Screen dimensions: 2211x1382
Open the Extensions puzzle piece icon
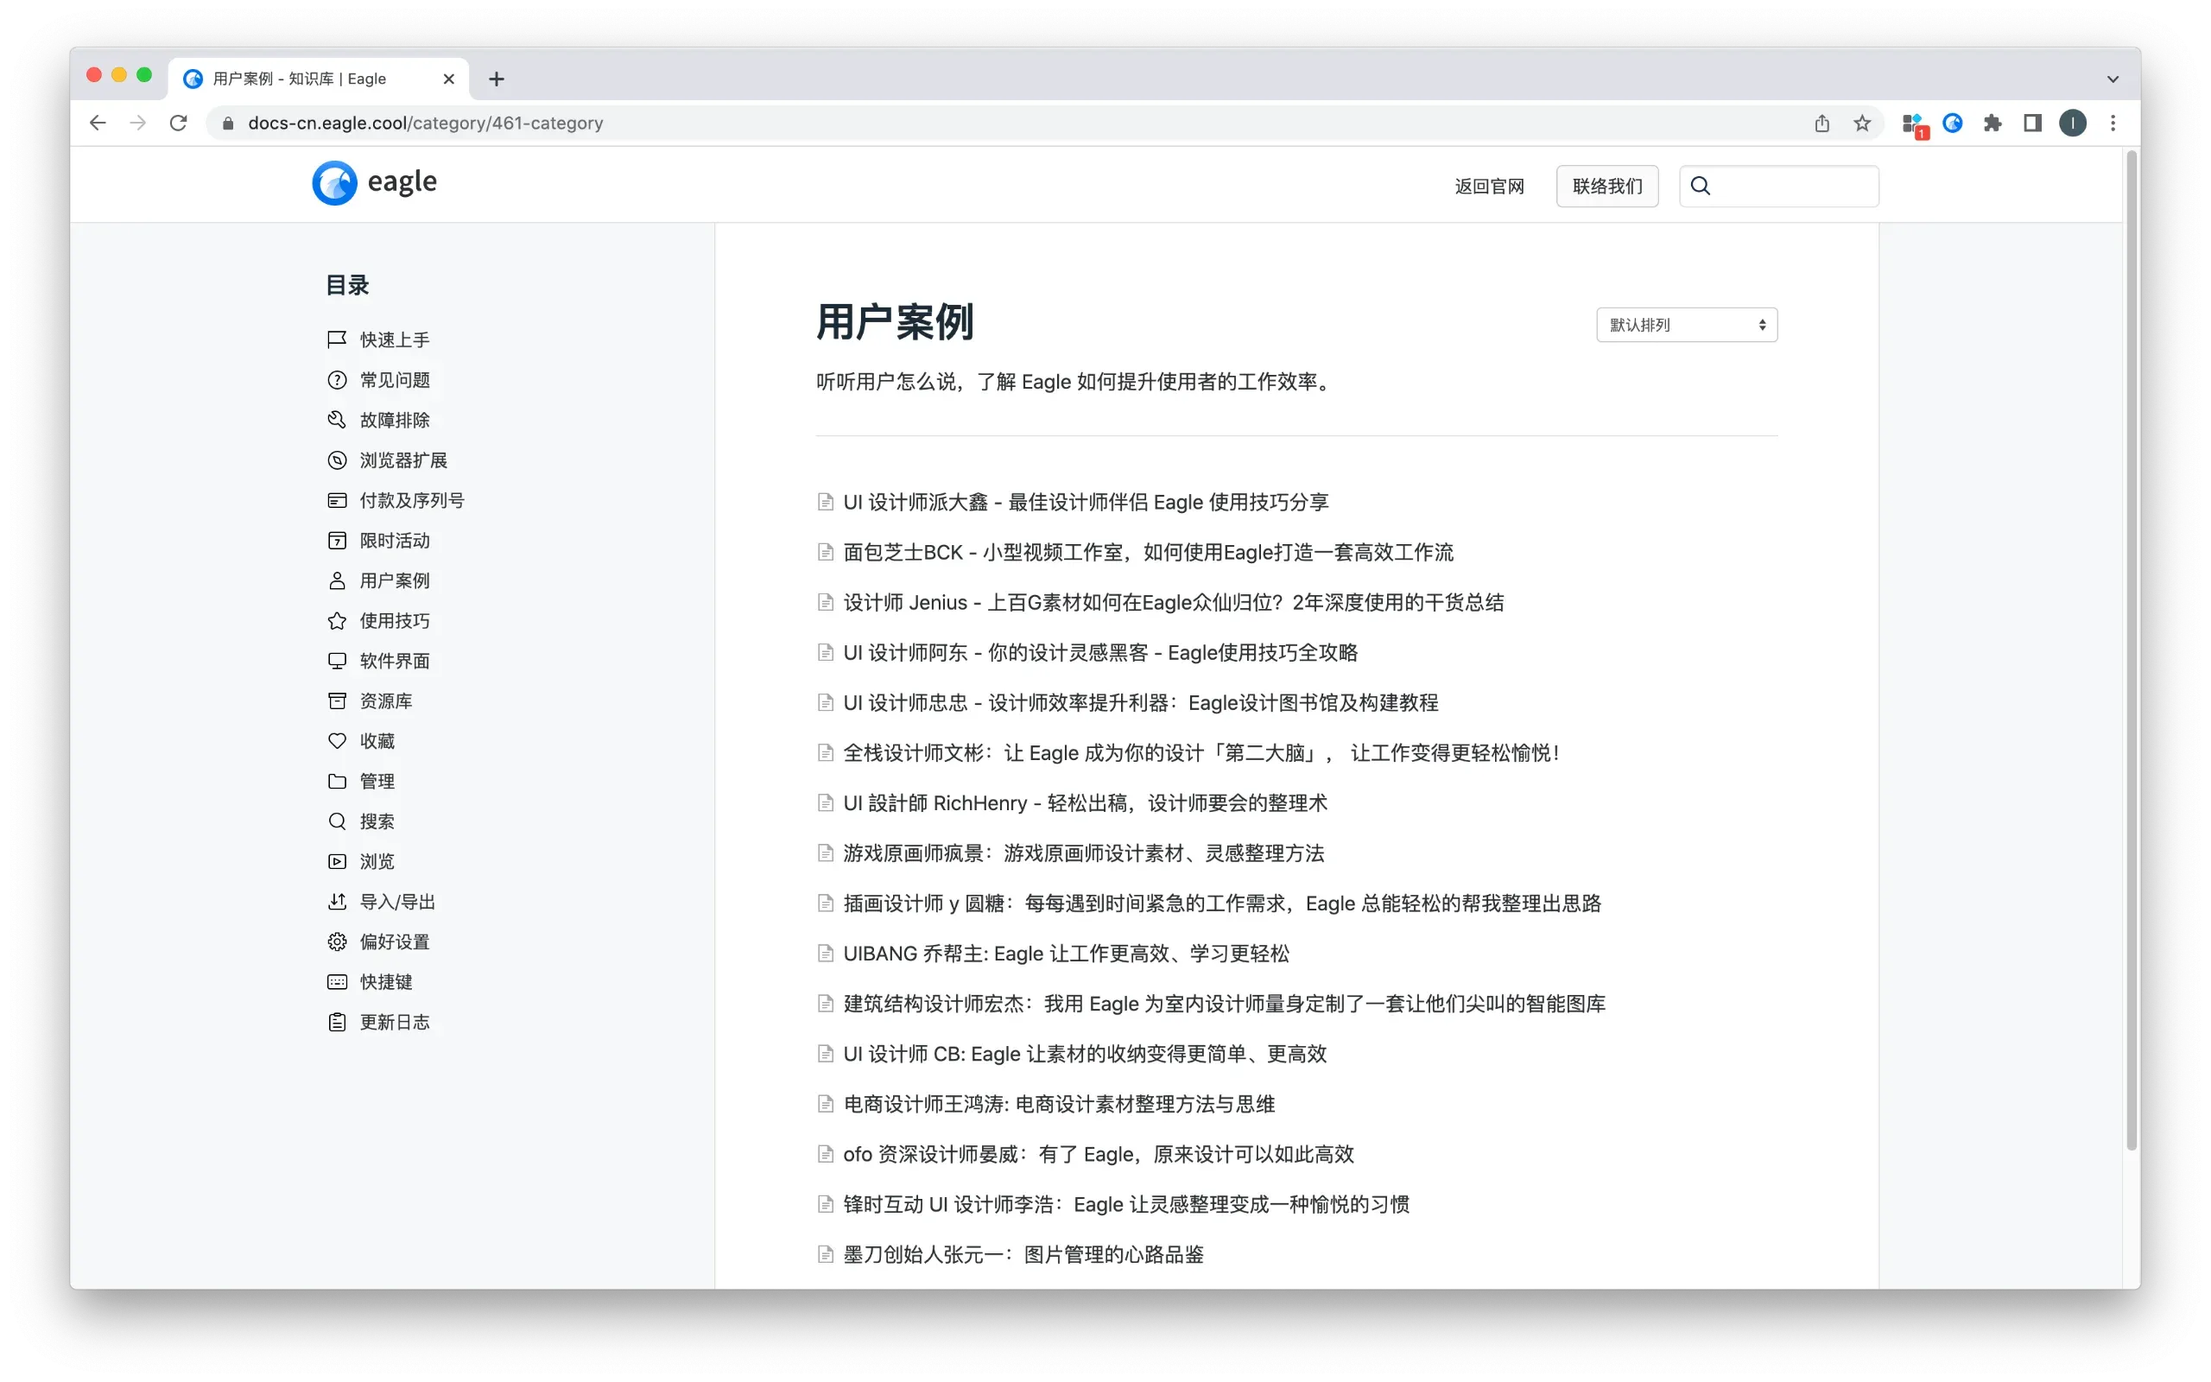coord(1992,124)
